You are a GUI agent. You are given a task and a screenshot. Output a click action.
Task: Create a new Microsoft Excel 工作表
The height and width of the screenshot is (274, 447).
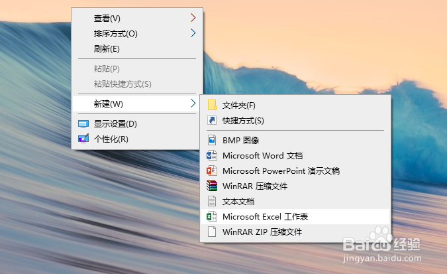[x=295, y=216]
